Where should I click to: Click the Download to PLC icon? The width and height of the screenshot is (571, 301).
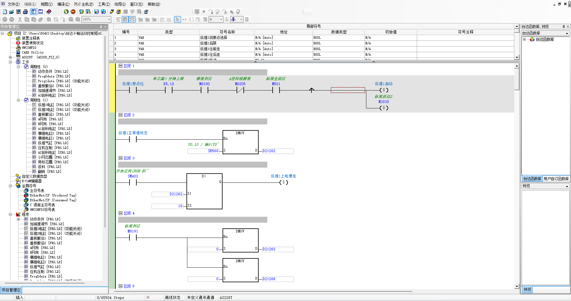(88, 12)
